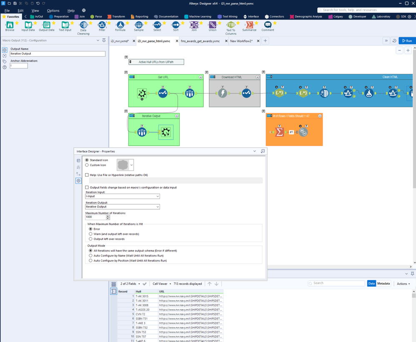Open the 2 of 2 Fields dropdown
The image size is (416, 342).
point(130,284)
